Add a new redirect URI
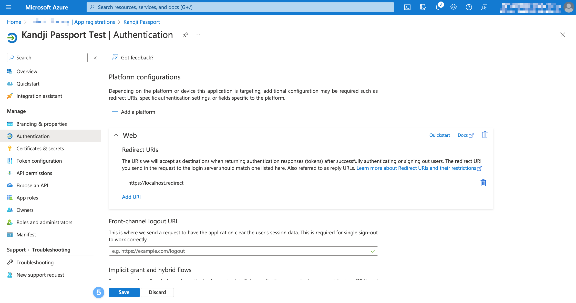This screenshot has width=576, height=303. 131,197
